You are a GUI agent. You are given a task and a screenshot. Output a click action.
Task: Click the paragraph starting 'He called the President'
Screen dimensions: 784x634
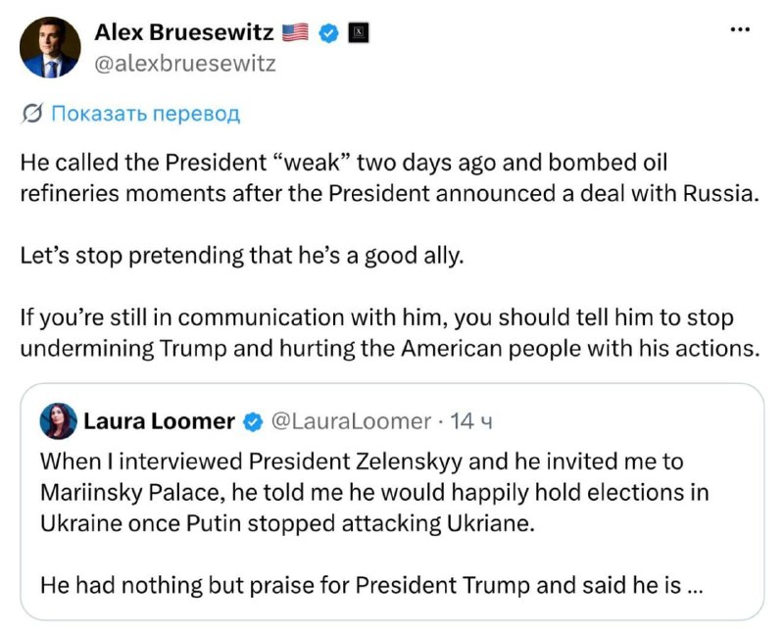coord(390,178)
